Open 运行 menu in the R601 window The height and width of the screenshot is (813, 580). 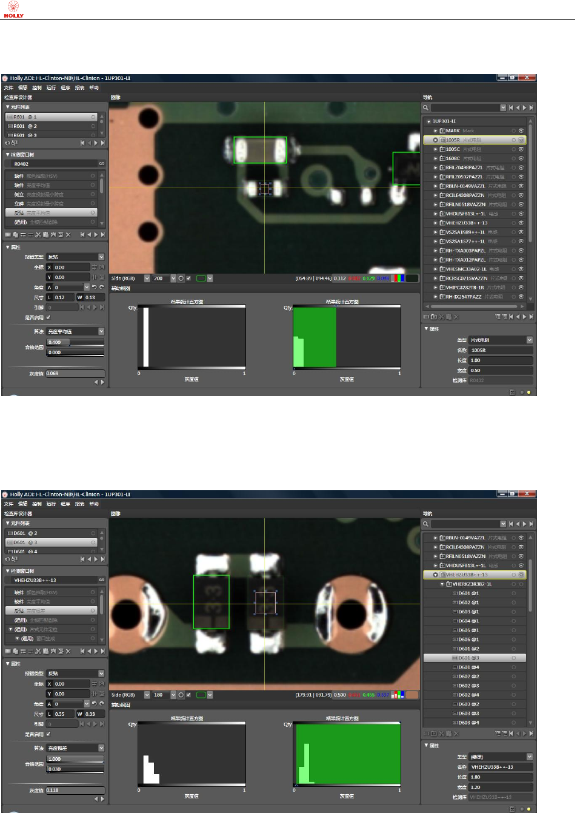[x=52, y=88]
